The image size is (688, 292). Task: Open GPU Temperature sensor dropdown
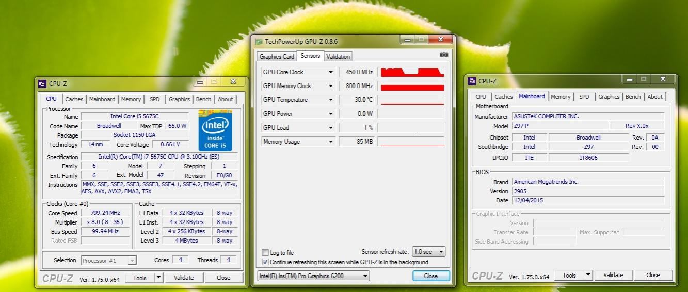tap(331, 100)
